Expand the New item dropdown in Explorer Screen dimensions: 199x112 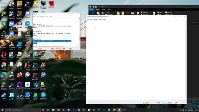145,12
